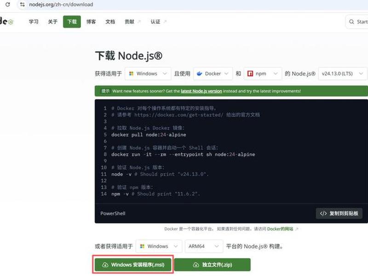The height and width of the screenshot is (276, 368).
Task: Click the code brackets icon on copy button
Action: pyautogui.click(x=323, y=213)
